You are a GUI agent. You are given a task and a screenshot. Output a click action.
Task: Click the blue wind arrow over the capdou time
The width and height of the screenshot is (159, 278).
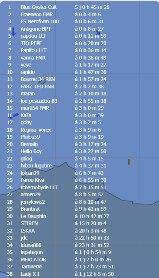click(x=98, y=32)
